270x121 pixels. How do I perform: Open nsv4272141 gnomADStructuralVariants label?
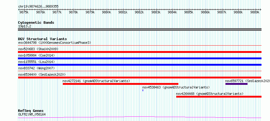96,81
